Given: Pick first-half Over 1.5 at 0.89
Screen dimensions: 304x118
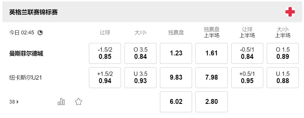Looking at the screenshot, I should (283, 53).
